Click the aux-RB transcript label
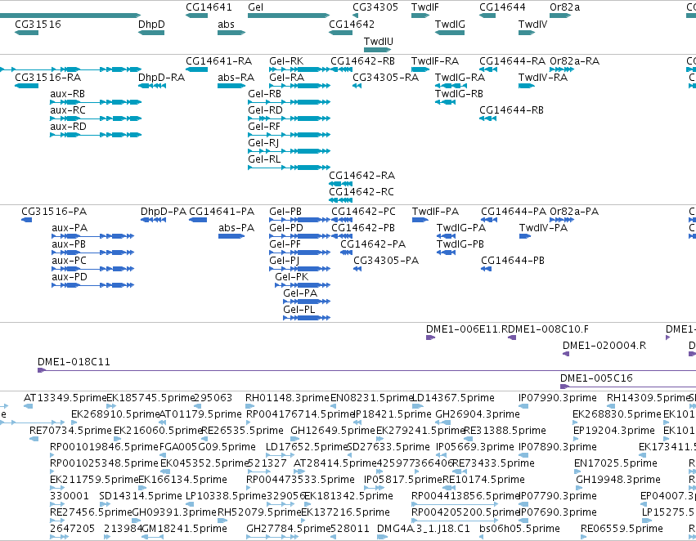The height and width of the screenshot is (541, 696). 67,93
